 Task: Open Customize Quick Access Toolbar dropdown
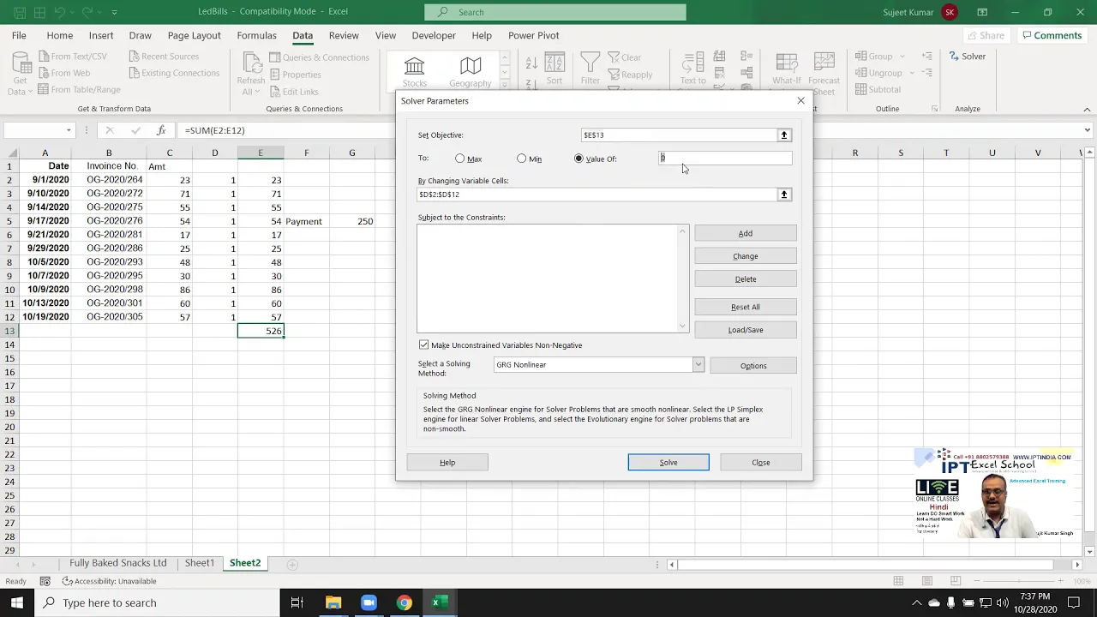114,12
